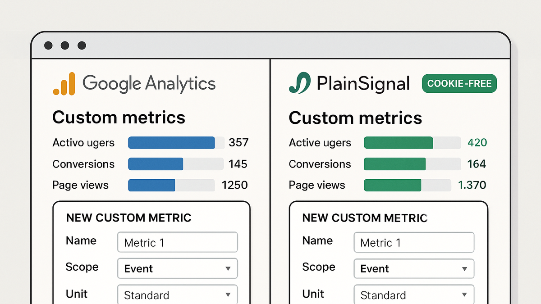Click the value 357 beside Activo ugers

click(238, 143)
